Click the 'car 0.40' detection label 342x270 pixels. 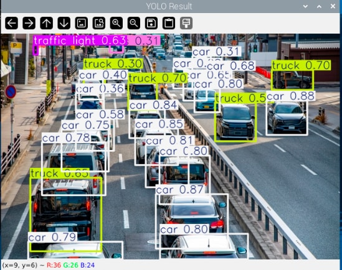point(103,75)
